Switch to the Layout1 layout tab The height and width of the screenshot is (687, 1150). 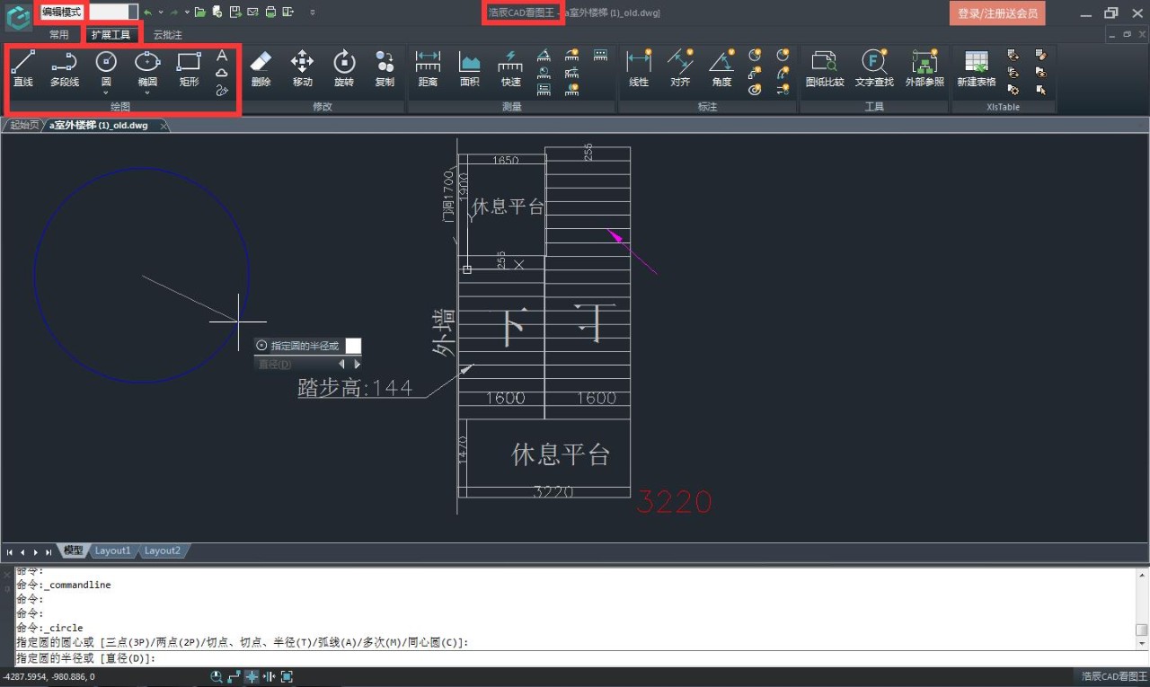tap(112, 550)
